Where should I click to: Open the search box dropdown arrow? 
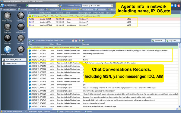tap(58, 6)
